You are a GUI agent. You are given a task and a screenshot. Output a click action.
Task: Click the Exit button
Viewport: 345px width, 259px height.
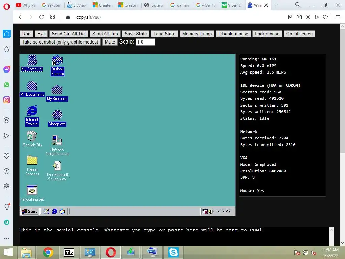point(41,34)
